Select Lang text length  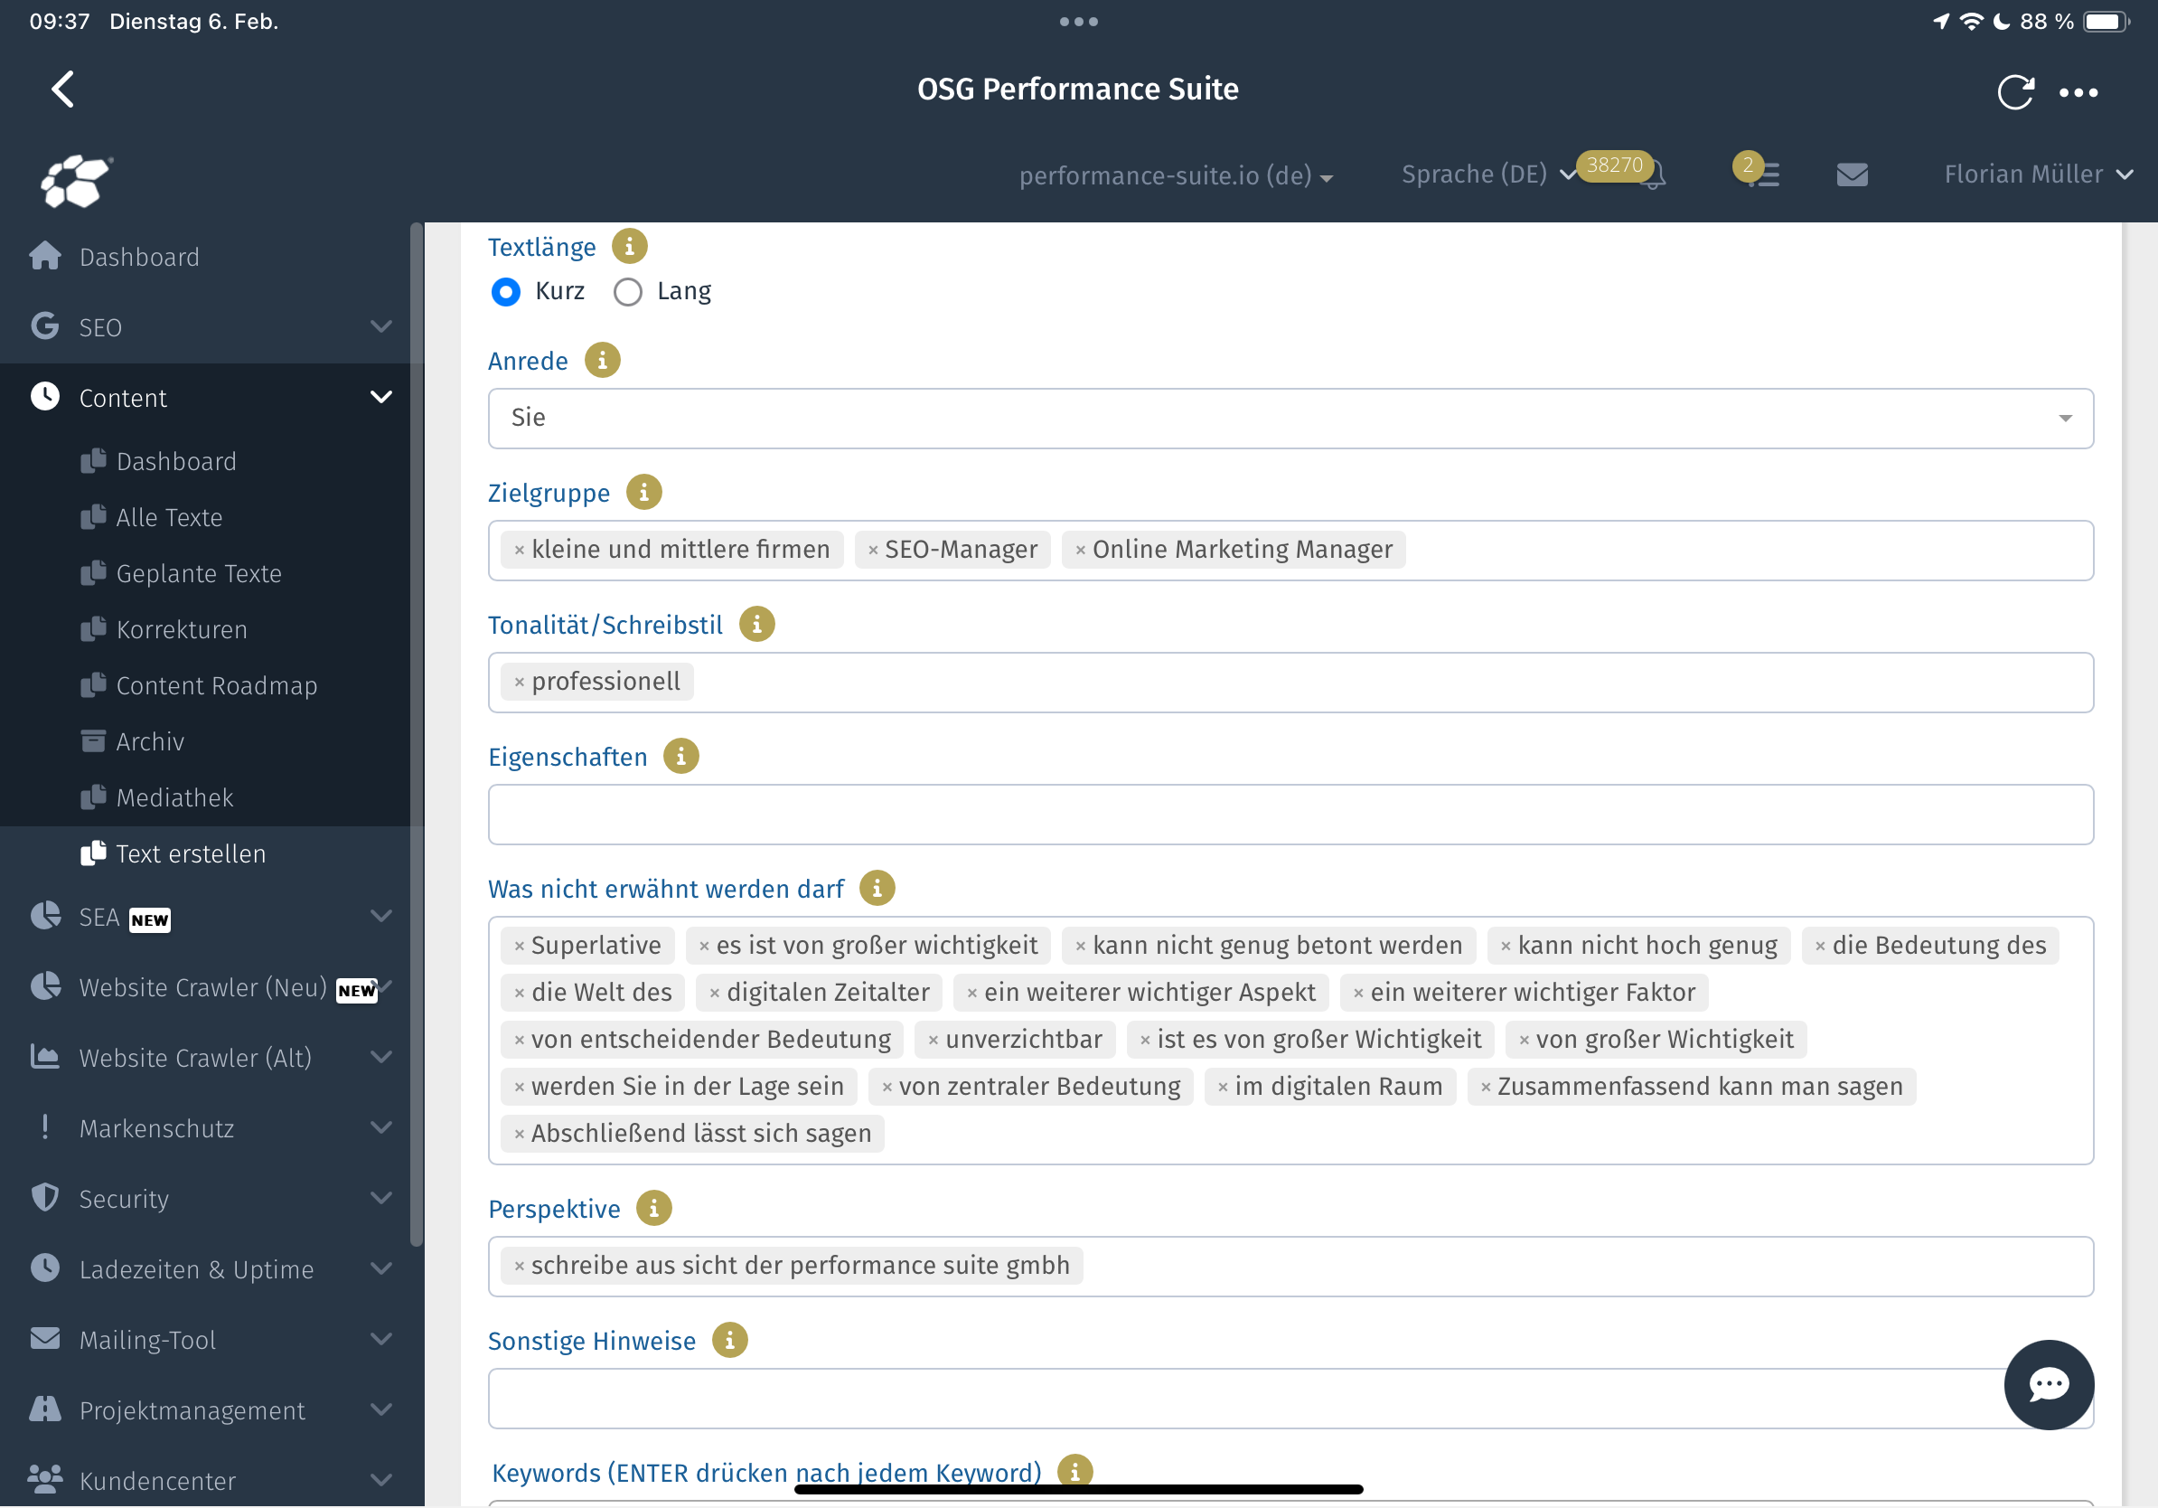click(x=628, y=292)
